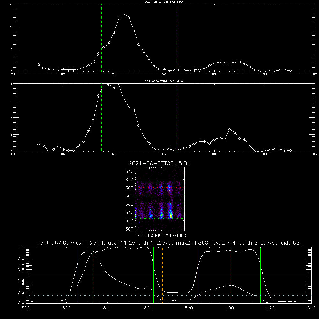
Task: Click the 600 label on the spectrogram y-axis
Action: point(129,188)
